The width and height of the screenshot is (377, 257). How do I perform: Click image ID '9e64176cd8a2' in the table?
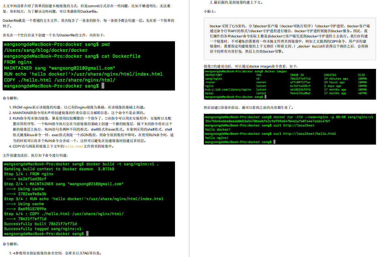(x=300, y=93)
